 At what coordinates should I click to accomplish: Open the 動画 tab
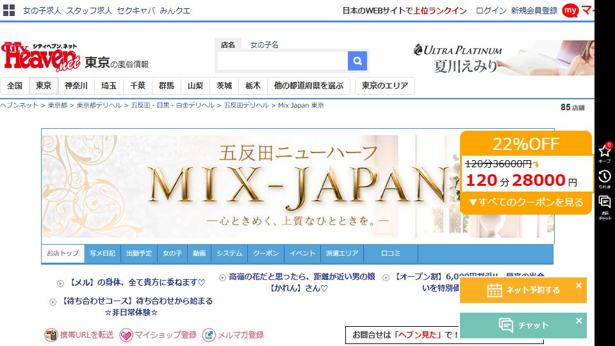click(x=199, y=254)
